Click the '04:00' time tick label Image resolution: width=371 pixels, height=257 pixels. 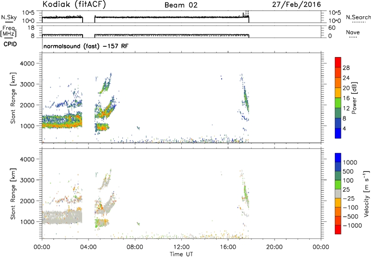[88, 247]
